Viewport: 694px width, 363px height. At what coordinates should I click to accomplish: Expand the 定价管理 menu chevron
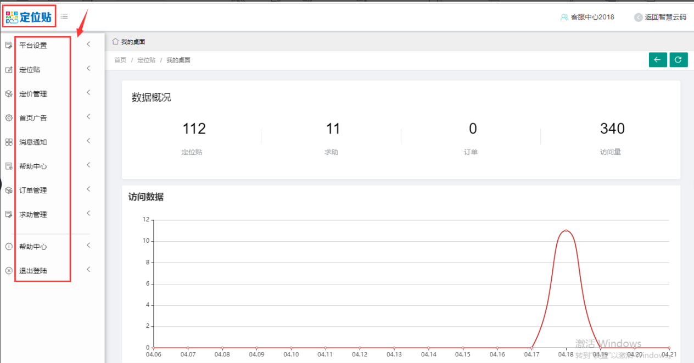point(88,93)
